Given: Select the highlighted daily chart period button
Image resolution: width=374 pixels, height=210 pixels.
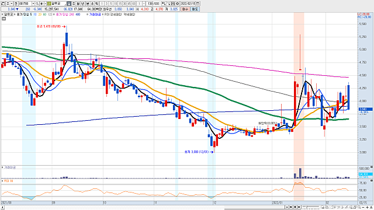Looking at the screenshot, I should coord(69,3).
